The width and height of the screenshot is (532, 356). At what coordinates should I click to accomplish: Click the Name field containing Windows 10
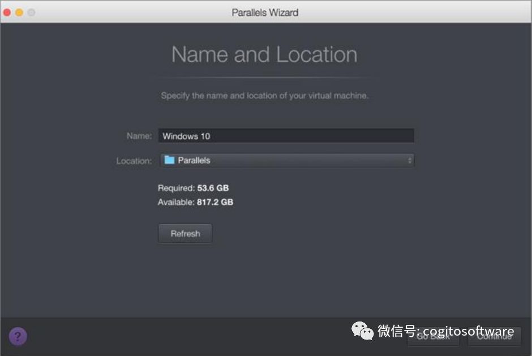click(x=286, y=136)
